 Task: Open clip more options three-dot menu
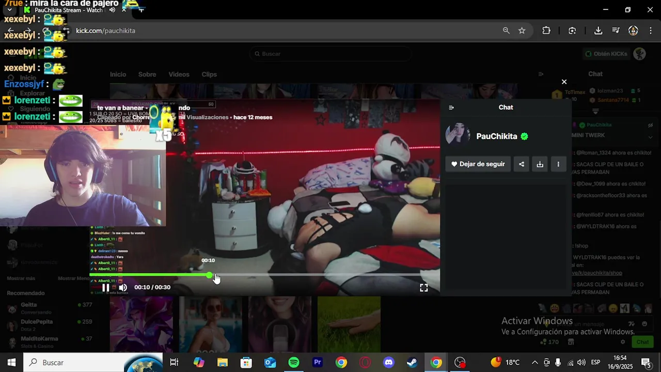point(558,164)
